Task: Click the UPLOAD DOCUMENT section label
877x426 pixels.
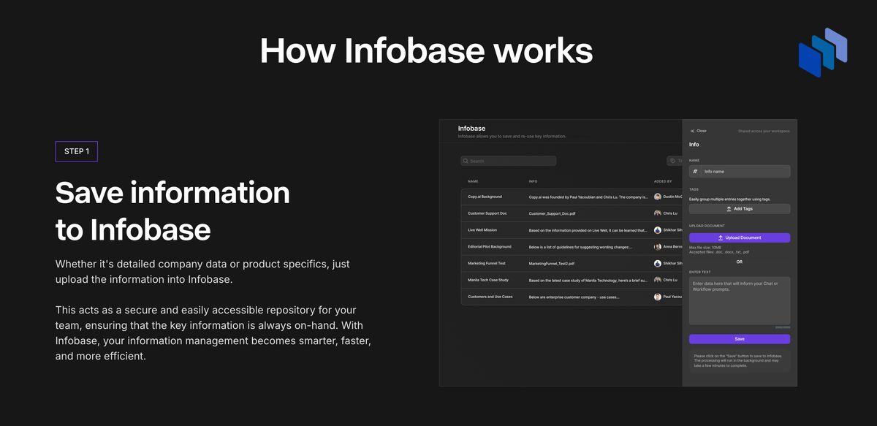Action: click(x=706, y=226)
